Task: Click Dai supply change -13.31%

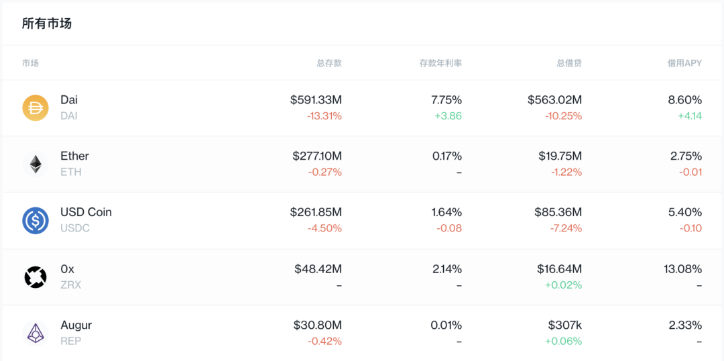Action: pyautogui.click(x=324, y=116)
